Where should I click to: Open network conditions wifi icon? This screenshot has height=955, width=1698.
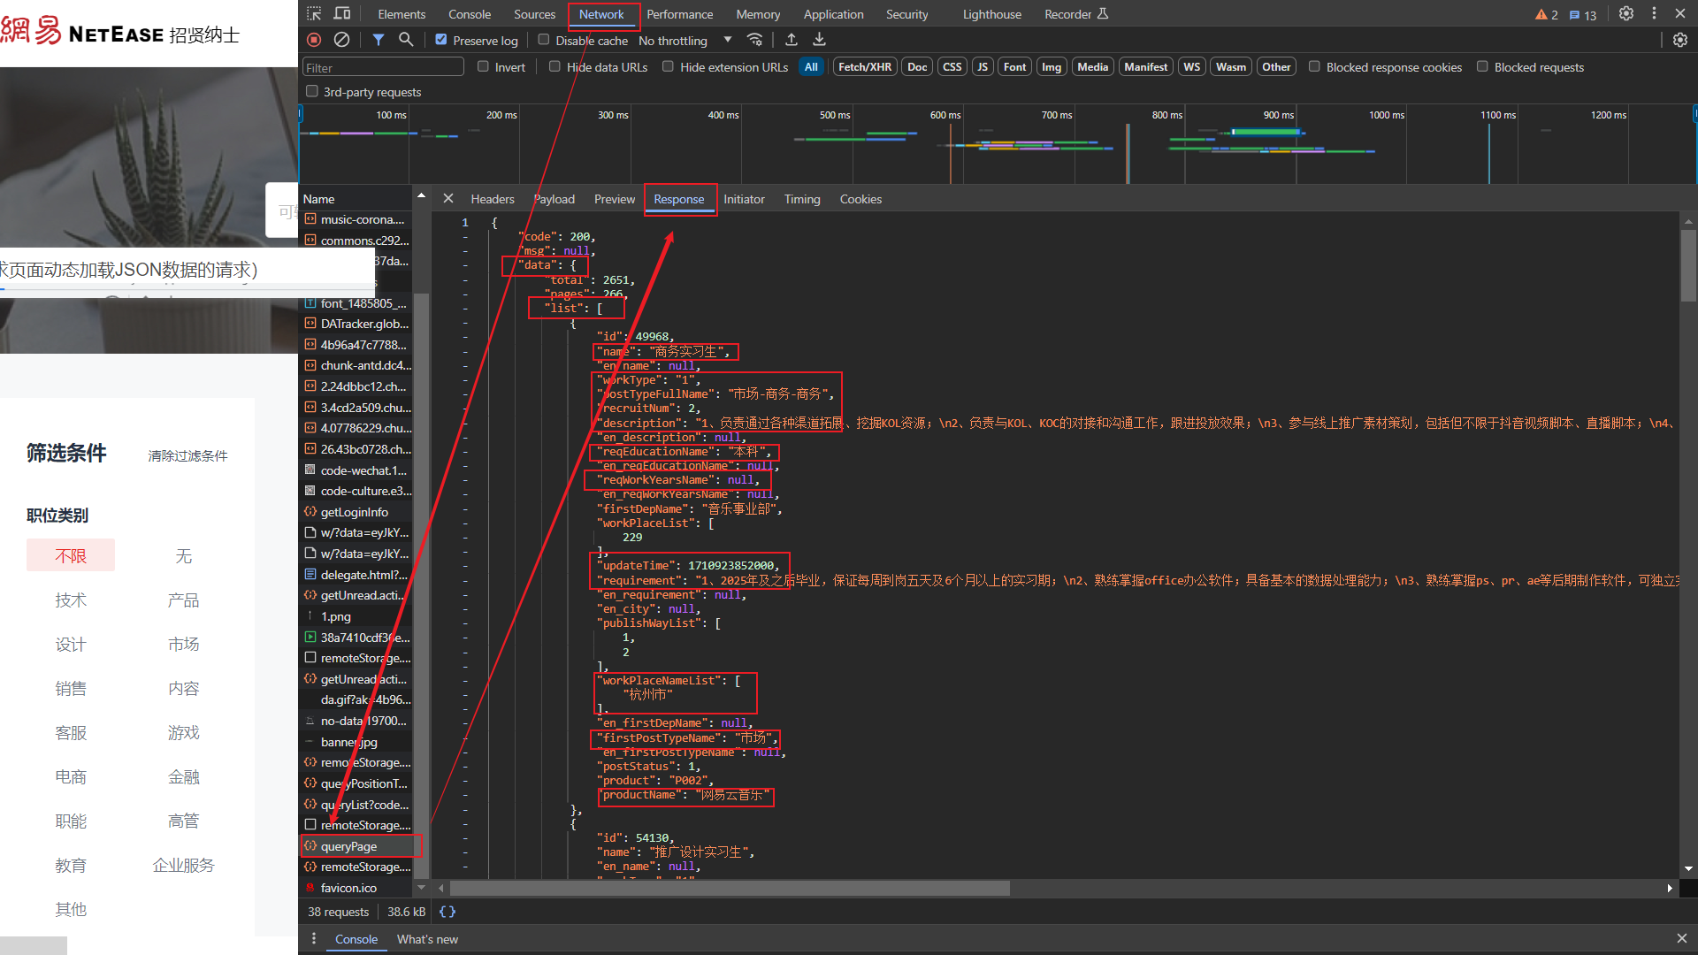coord(754,40)
